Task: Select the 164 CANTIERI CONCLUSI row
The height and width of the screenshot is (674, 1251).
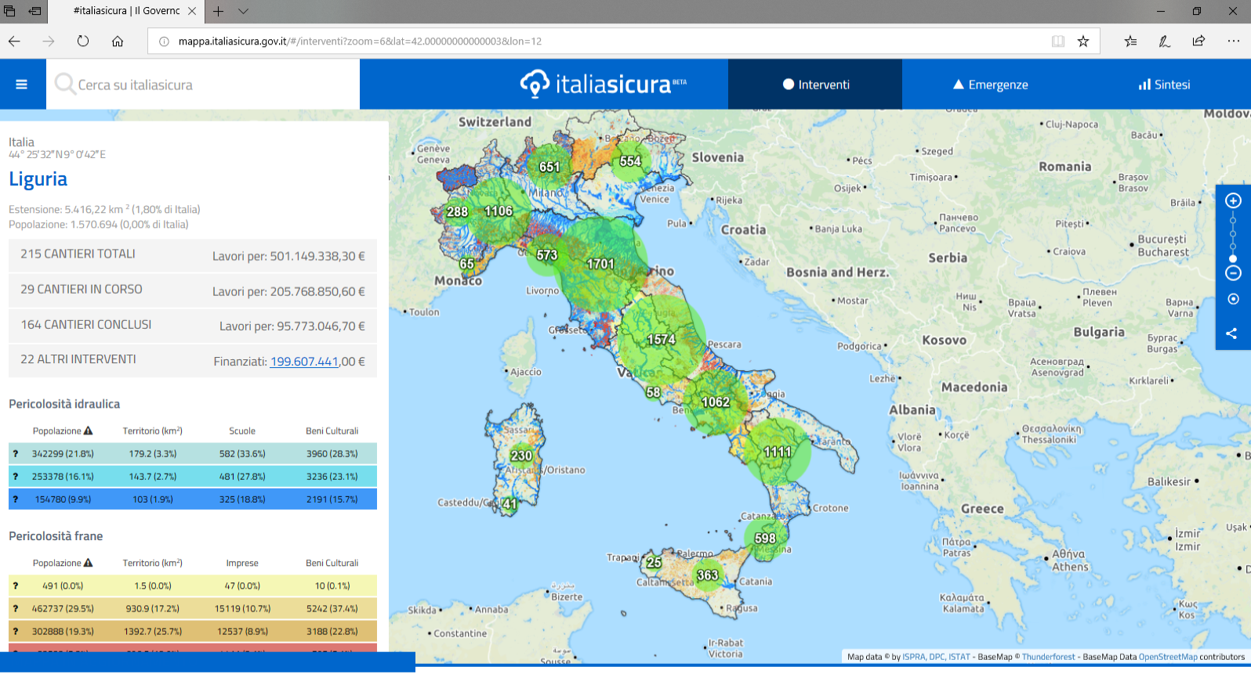Action: 193,325
